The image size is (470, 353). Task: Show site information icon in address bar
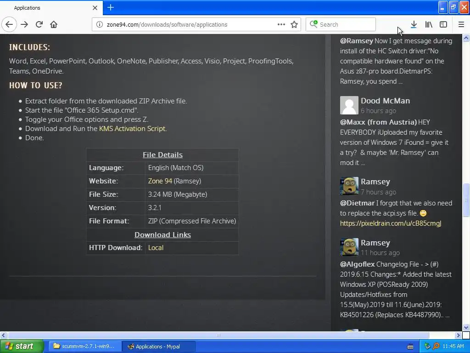coord(100,24)
